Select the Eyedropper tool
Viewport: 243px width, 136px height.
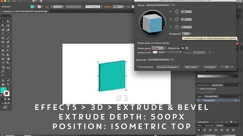[3, 63]
